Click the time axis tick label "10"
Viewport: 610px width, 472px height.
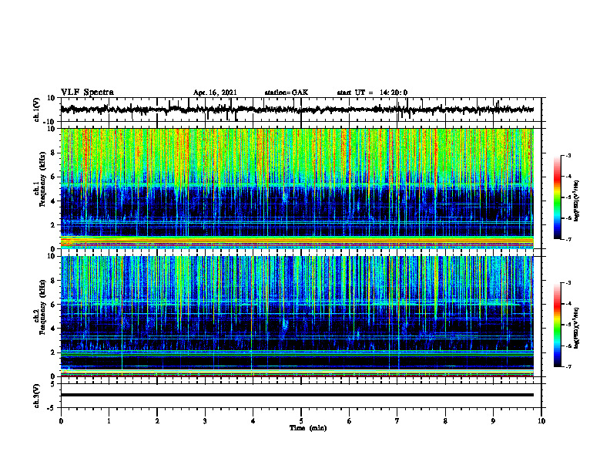(541, 421)
